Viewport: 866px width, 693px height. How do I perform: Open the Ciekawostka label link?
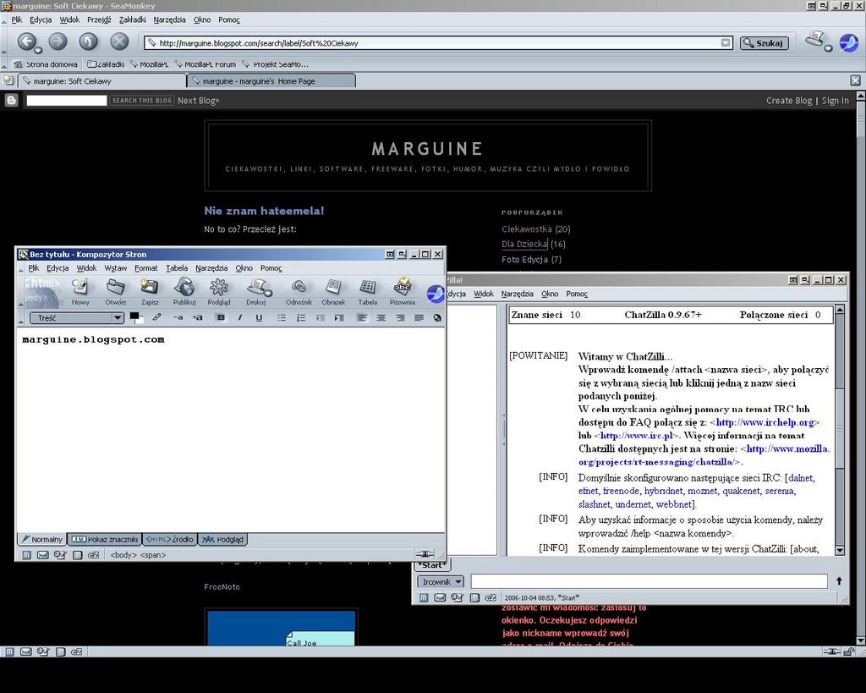tap(526, 228)
